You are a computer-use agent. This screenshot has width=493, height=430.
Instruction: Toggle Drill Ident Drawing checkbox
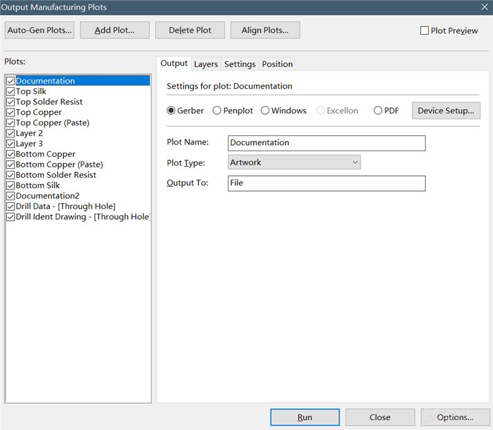pyautogui.click(x=11, y=217)
